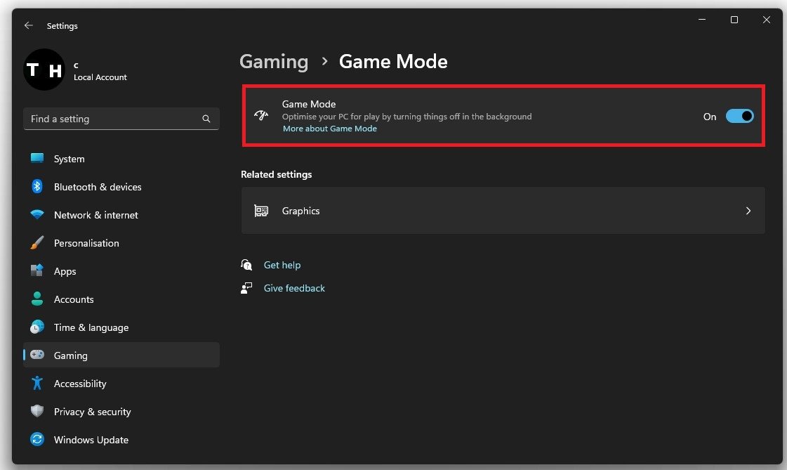787x470 pixels.
Task: Click the Get help link
Action: tap(282, 265)
